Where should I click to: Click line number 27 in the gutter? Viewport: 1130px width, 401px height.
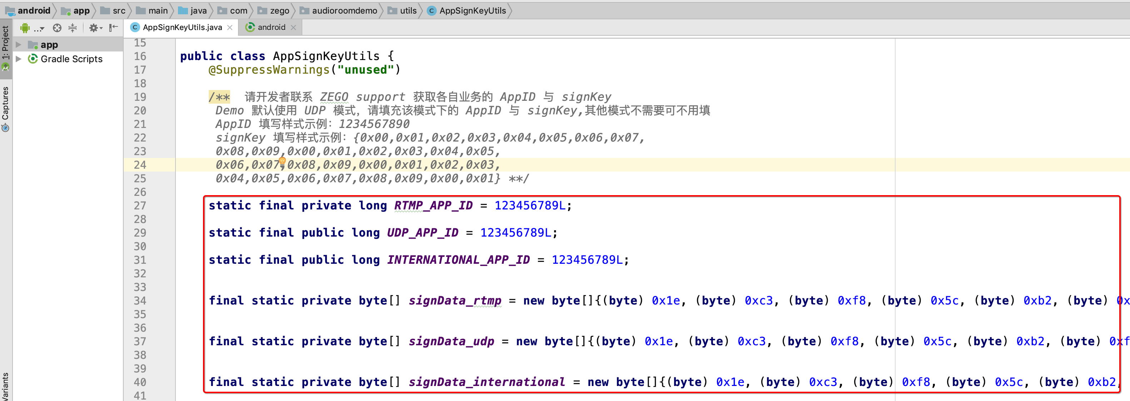(x=140, y=206)
